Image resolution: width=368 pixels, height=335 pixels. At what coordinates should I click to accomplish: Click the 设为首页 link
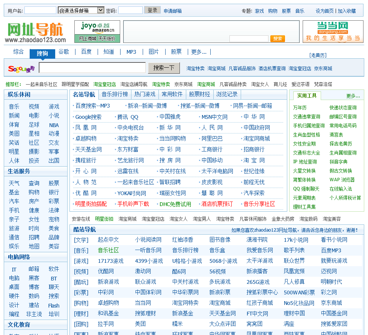pos(324,11)
